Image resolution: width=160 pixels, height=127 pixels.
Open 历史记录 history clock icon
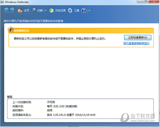tap(51, 10)
